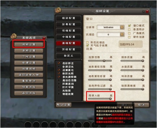Toggle the 窗口模式 checkbox
157x128 pixels.
129,26
